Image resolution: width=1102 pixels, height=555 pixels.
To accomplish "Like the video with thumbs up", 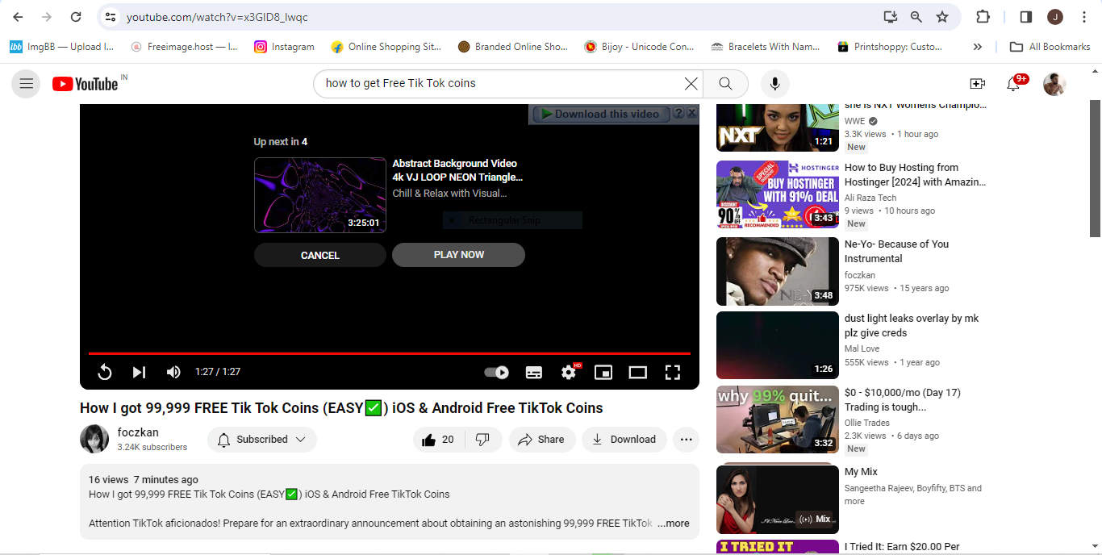I will [437, 440].
